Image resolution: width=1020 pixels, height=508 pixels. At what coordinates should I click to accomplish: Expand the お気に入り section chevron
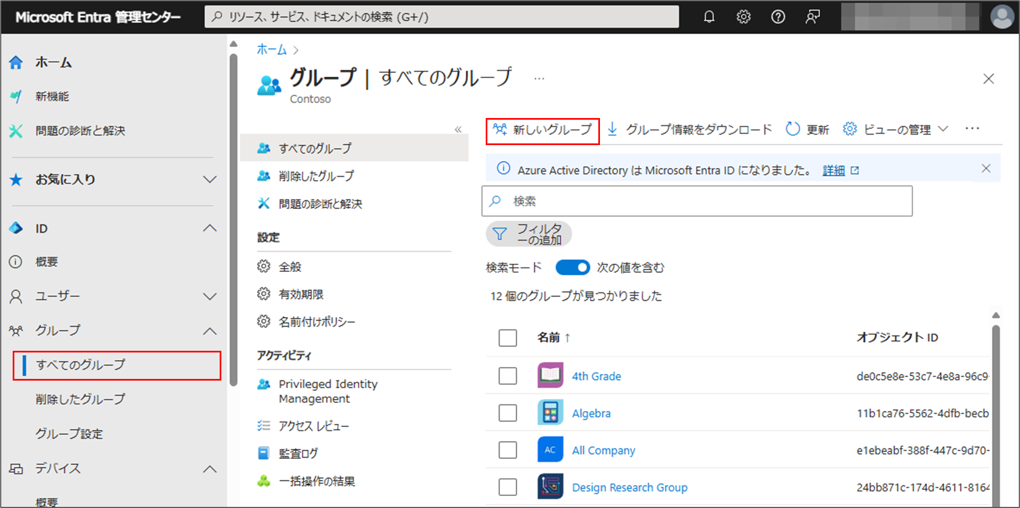coord(210,180)
